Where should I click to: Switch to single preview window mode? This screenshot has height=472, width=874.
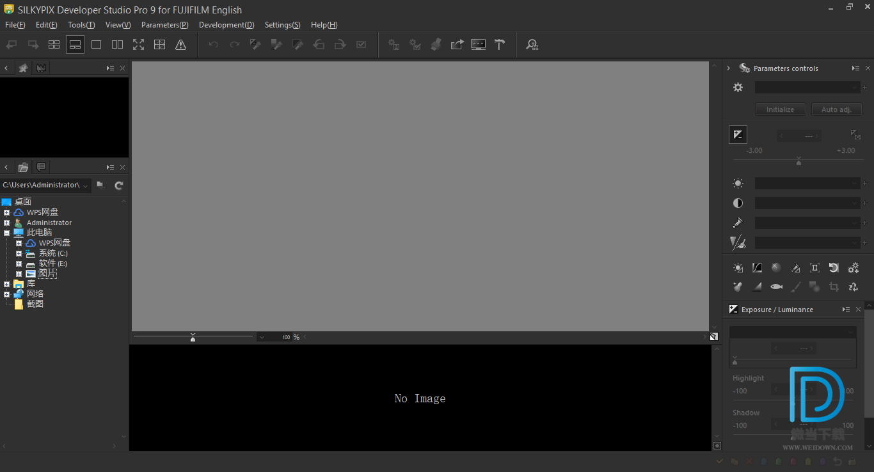tap(96, 45)
